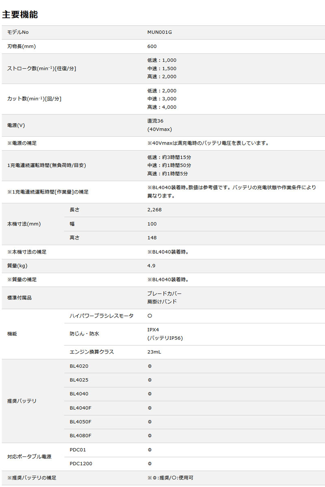Click the "高さ" sub-label
This screenshot has height=487, width=325.
point(75,237)
